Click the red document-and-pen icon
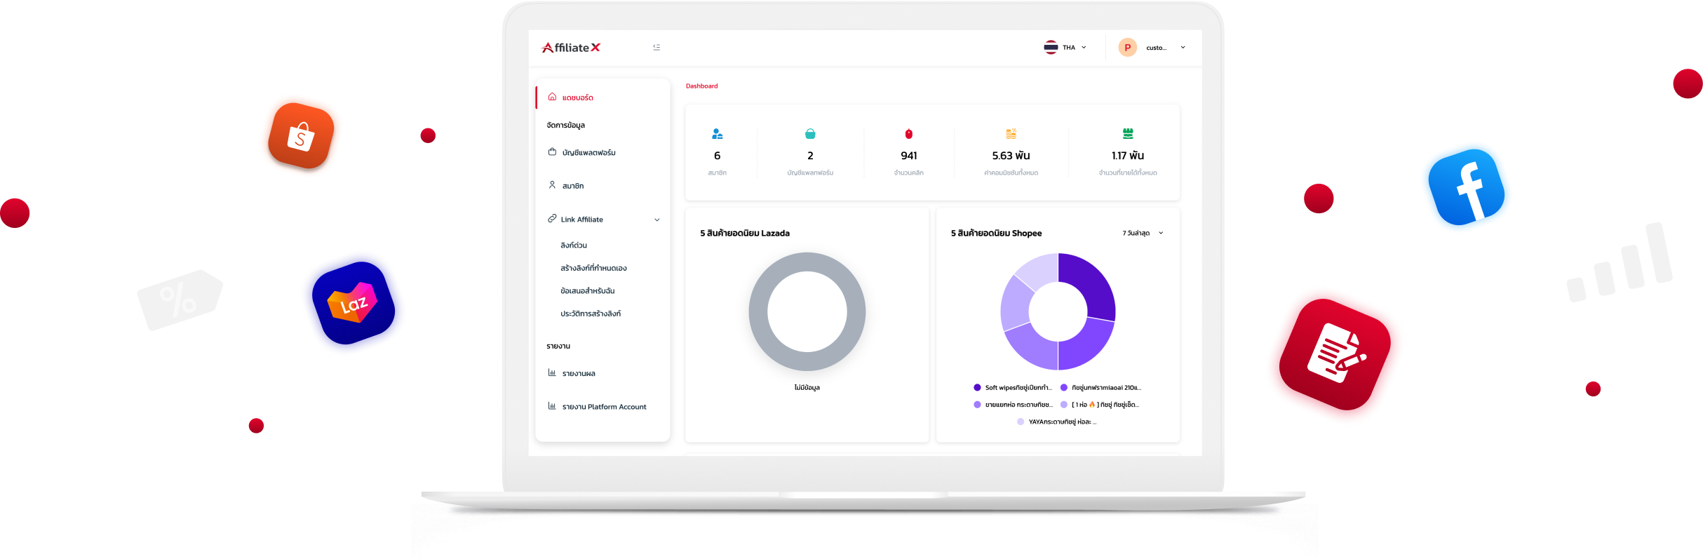The height and width of the screenshot is (559, 1703). (1335, 354)
